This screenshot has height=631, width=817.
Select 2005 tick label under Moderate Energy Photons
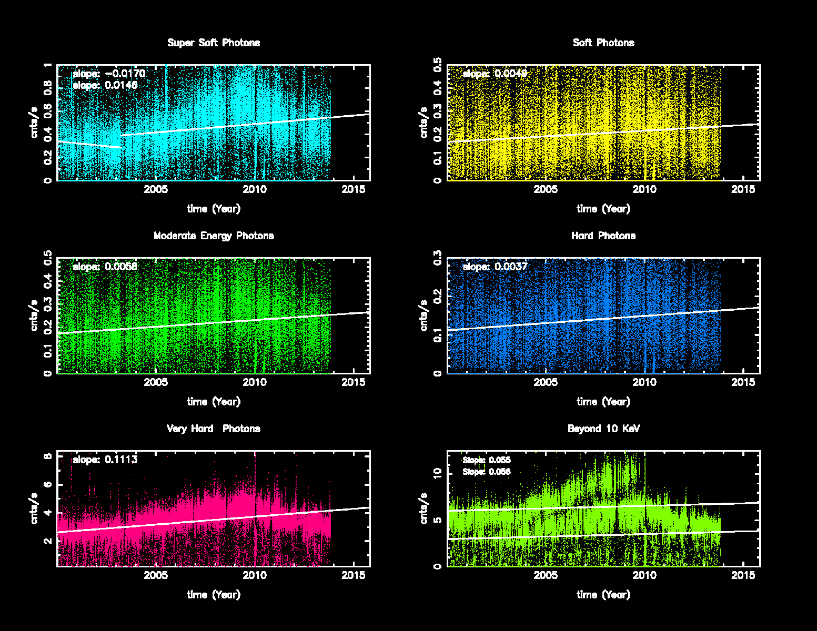point(156,382)
